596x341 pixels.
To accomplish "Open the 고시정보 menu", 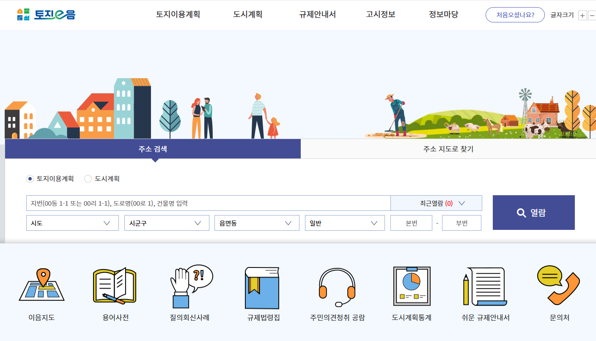I will [x=380, y=14].
